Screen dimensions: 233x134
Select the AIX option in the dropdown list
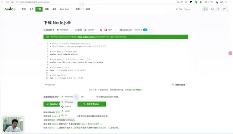pos(68,115)
